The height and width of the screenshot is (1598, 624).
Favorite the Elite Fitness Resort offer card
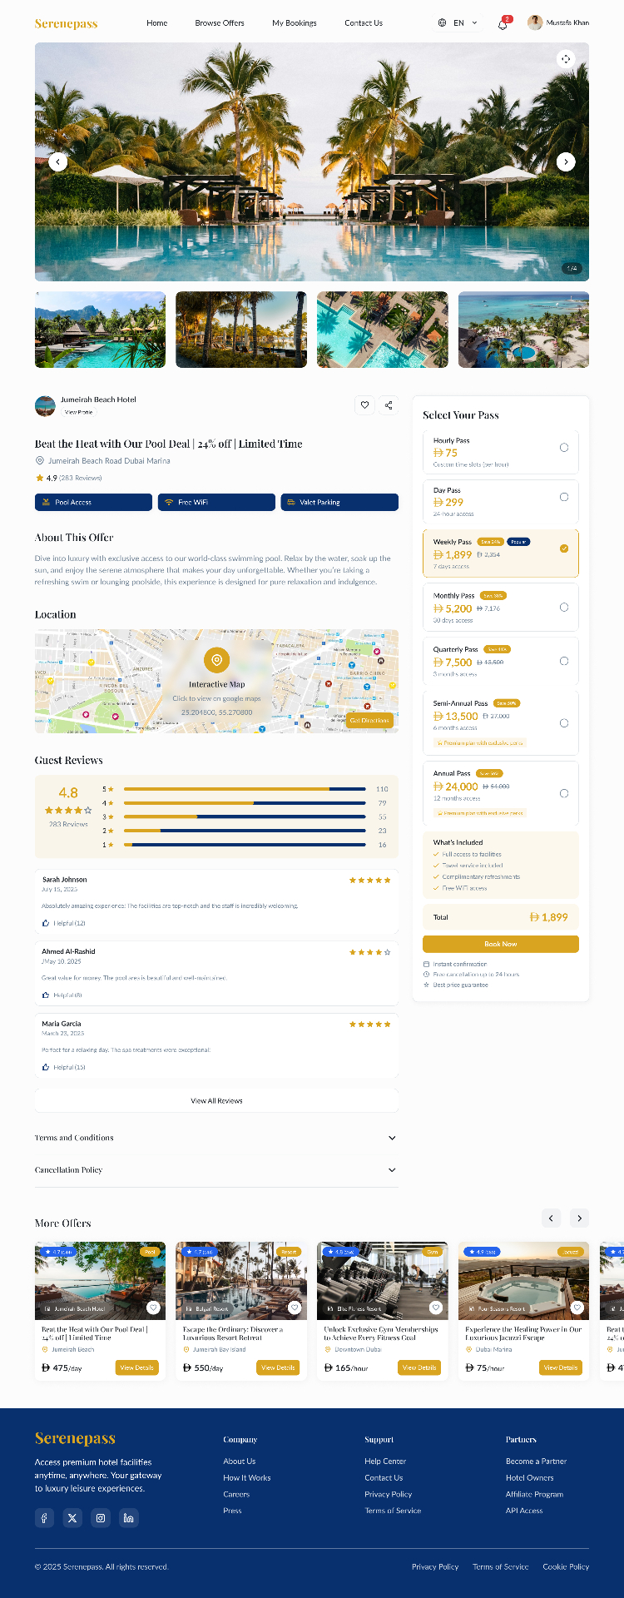436,1308
